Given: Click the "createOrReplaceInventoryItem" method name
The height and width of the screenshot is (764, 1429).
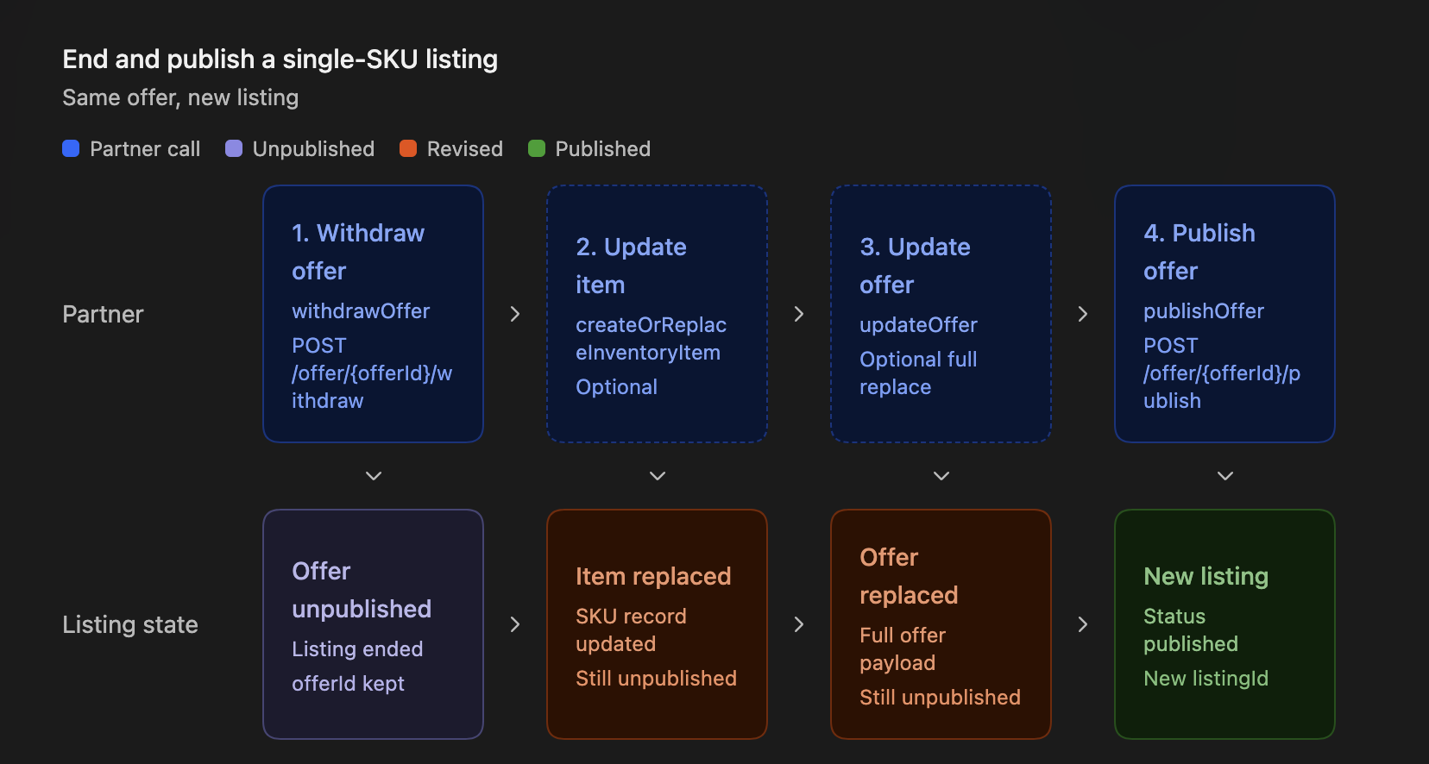Looking at the screenshot, I should pos(651,339).
